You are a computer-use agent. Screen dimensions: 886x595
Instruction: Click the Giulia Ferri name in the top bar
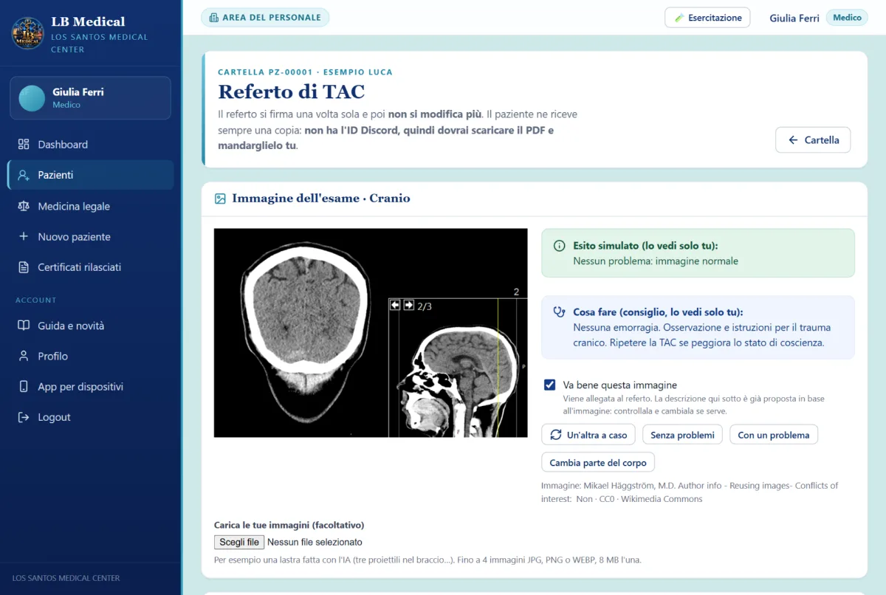point(794,18)
